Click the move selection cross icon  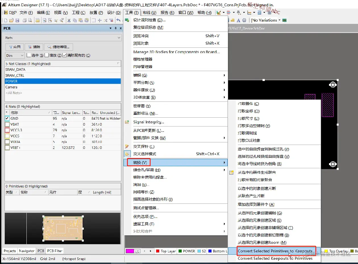pyautogui.click(x=100, y=20)
